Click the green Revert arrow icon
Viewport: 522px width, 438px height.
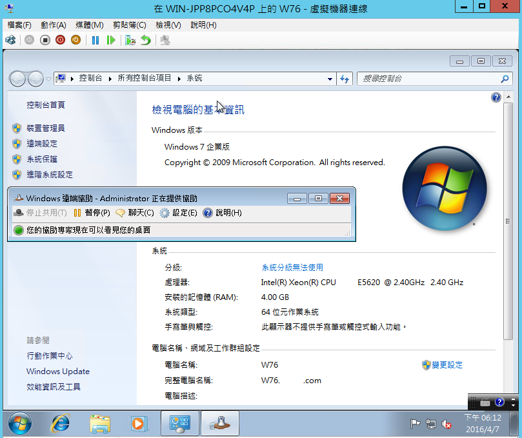[146, 40]
